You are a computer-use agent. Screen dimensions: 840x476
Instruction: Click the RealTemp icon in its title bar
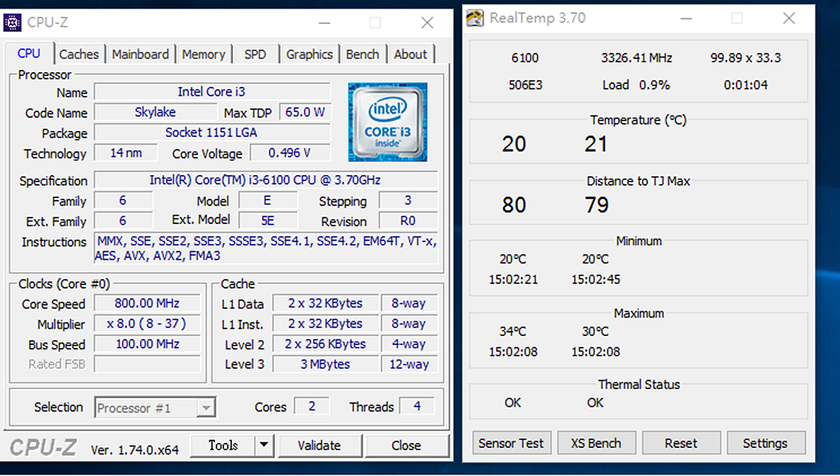click(x=474, y=18)
